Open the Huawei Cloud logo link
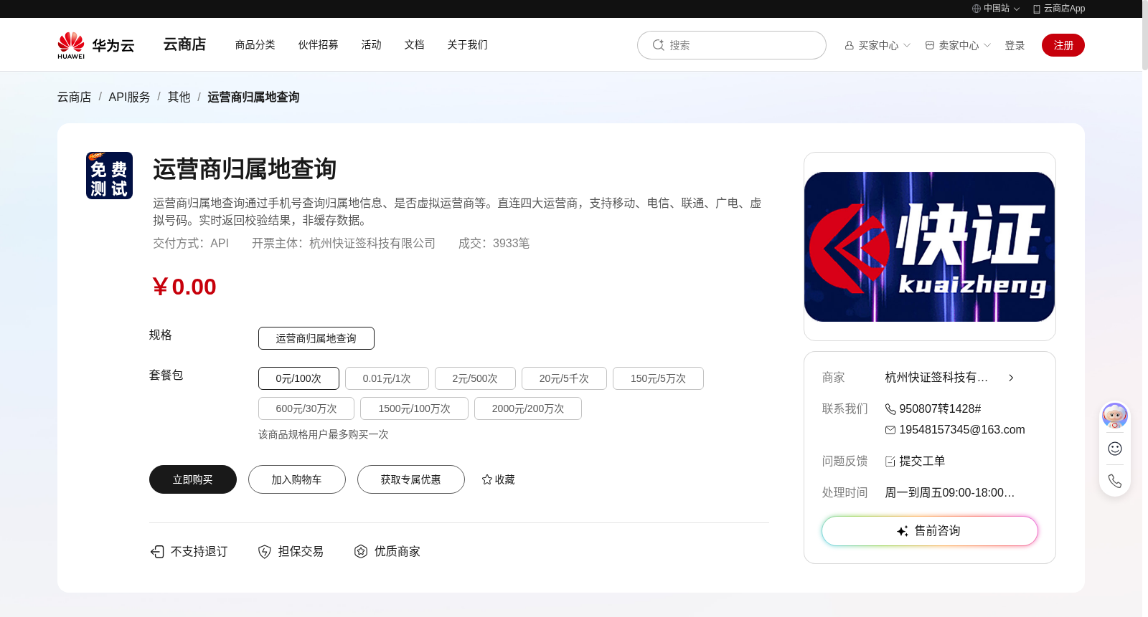 tap(96, 45)
